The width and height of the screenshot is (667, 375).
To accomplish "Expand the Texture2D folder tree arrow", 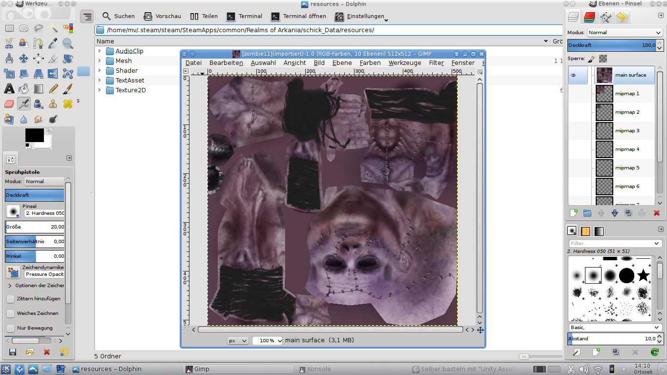I will click(100, 90).
